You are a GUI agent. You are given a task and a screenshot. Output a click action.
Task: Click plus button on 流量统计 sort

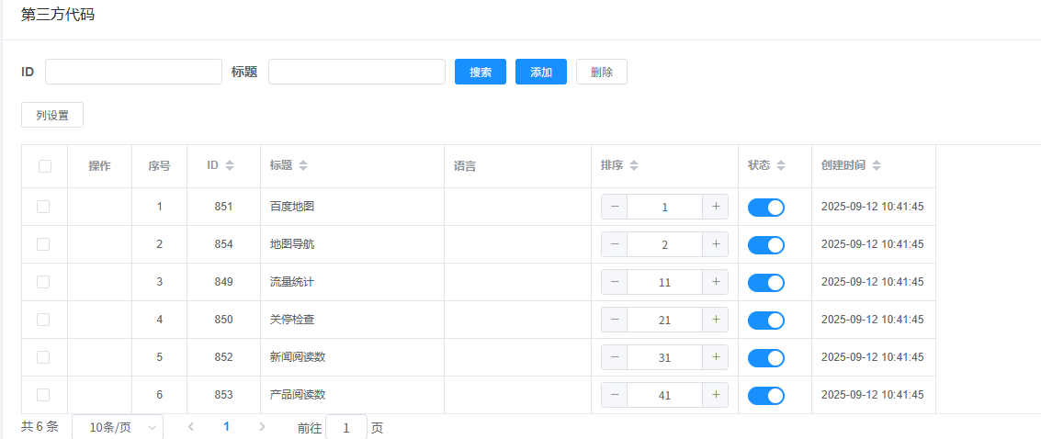click(715, 282)
